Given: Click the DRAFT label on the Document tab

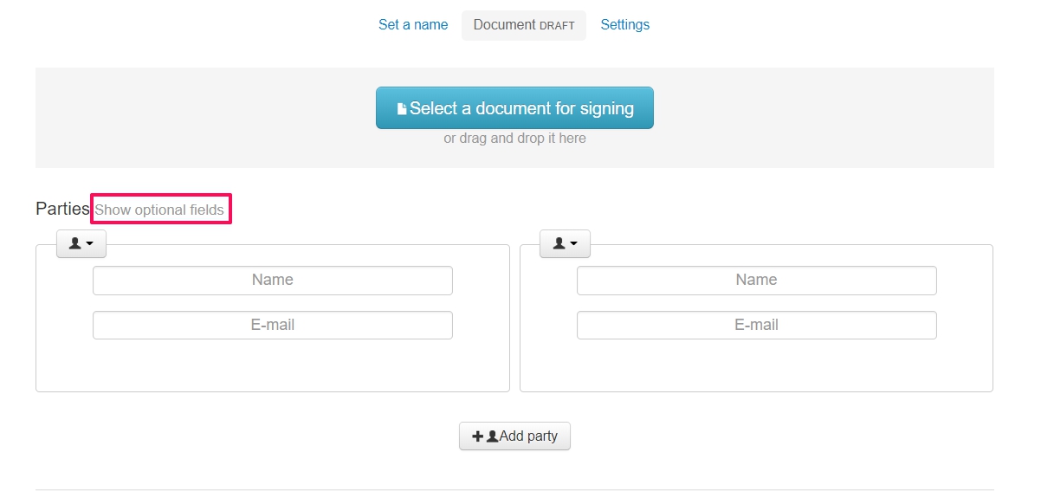Looking at the screenshot, I should coord(557,26).
